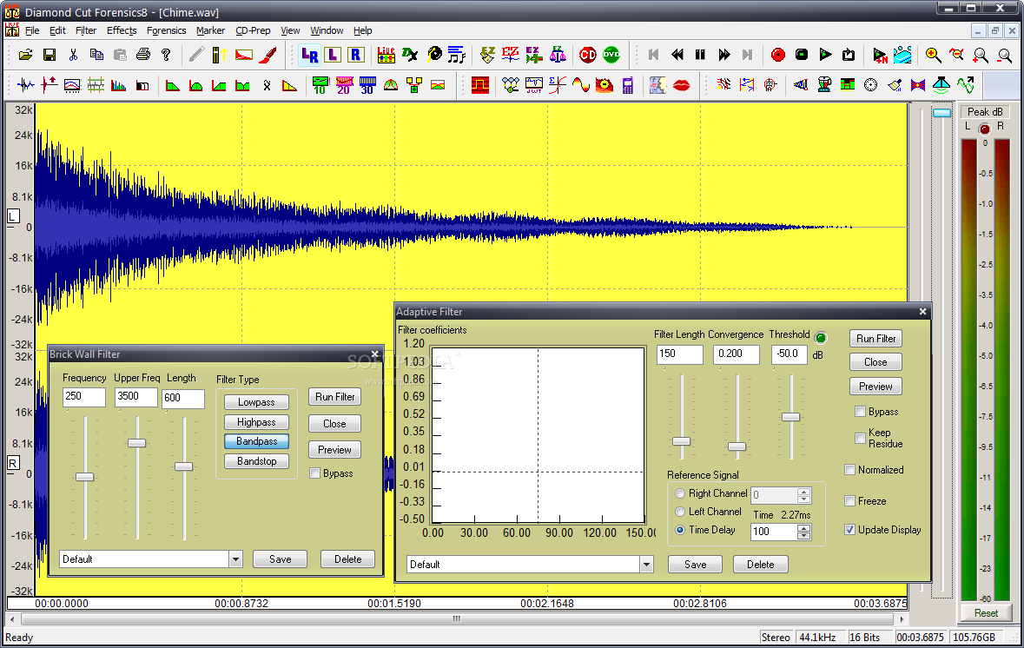Open the Marker menu
This screenshot has height=648, width=1024.
click(210, 30)
